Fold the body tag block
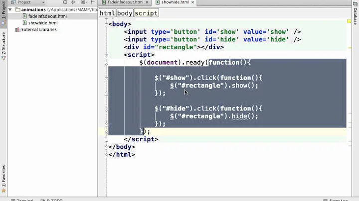 coord(106,24)
